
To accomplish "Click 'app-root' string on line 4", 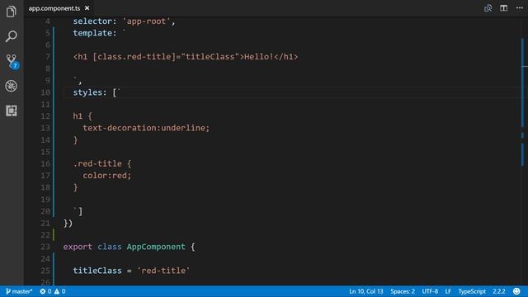I will [146, 21].
